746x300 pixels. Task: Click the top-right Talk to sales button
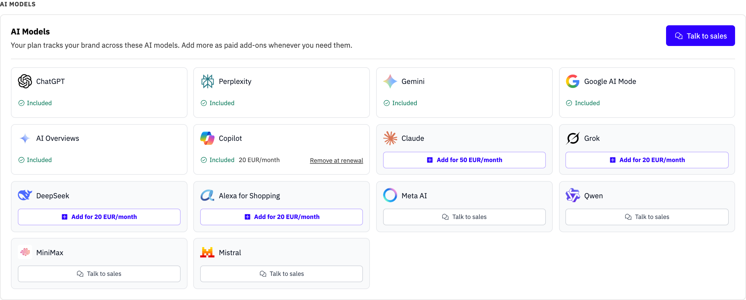point(700,36)
